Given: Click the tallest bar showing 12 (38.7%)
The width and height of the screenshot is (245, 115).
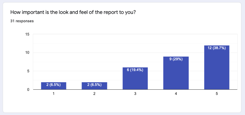Looking at the screenshot, I should (217, 67).
